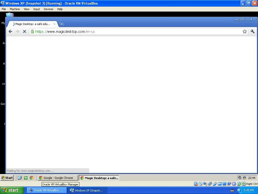Click the keyboard capture green arrow icon

[x=244, y=184]
